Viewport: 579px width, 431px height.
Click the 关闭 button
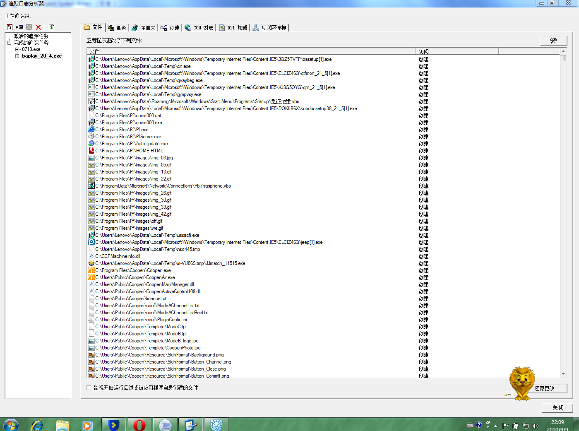click(x=558, y=408)
